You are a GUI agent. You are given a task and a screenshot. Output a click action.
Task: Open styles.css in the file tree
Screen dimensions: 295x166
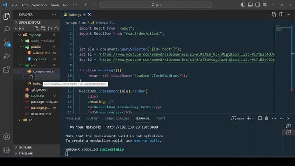[x=40, y=59]
